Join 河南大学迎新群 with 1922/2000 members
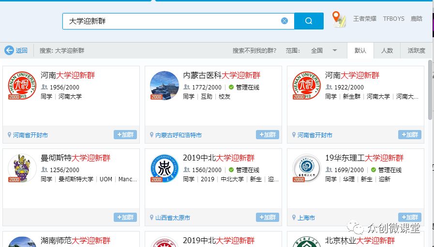434x247 pixels. click(410, 135)
